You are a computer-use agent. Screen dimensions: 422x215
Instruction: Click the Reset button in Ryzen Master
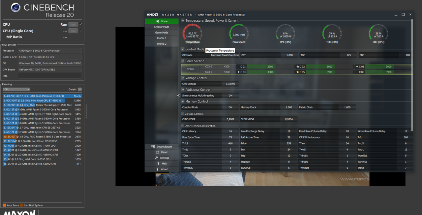click(162, 152)
